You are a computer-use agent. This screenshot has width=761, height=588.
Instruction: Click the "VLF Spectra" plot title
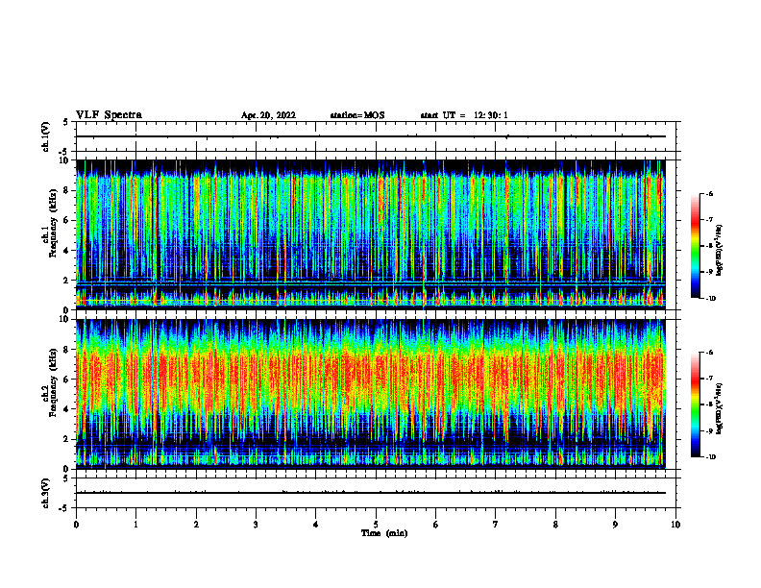(x=109, y=115)
